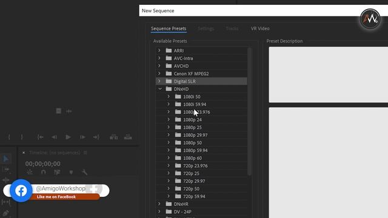The width and height of the screenshot is (388, 218).
Task: Step back one frame
Action: 54,137
